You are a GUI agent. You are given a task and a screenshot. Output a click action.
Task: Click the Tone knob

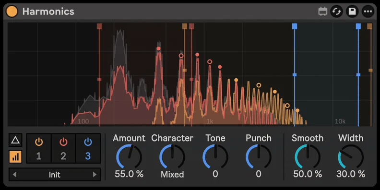[215, 156]
